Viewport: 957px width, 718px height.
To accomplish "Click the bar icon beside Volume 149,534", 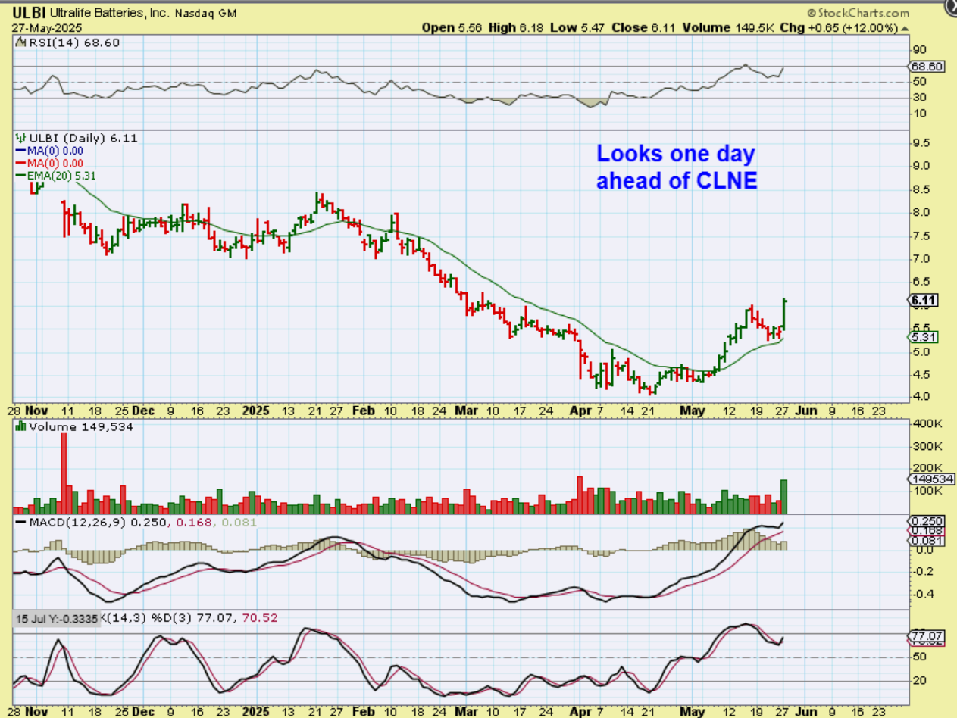I will point(20,427).
